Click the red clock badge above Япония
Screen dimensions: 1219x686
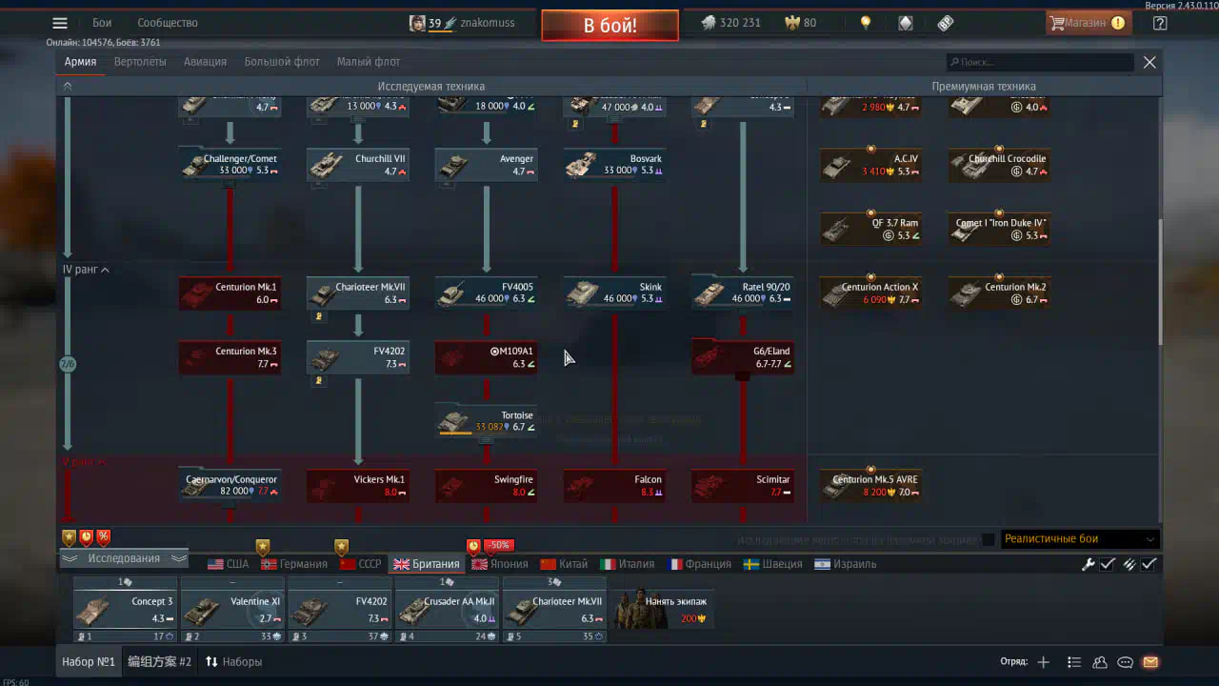473,546
